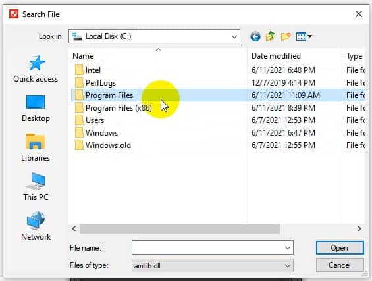Screen dimensions: 372x281
Task: Open Libraries from the sidebar
Action: [36, 147]
